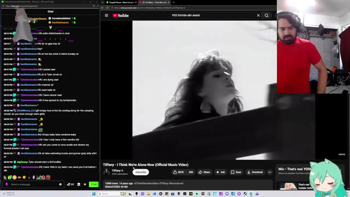Open more actions three-dot menu
The width and height of the screenshot is (350, 197).
(x=270, y=172)
